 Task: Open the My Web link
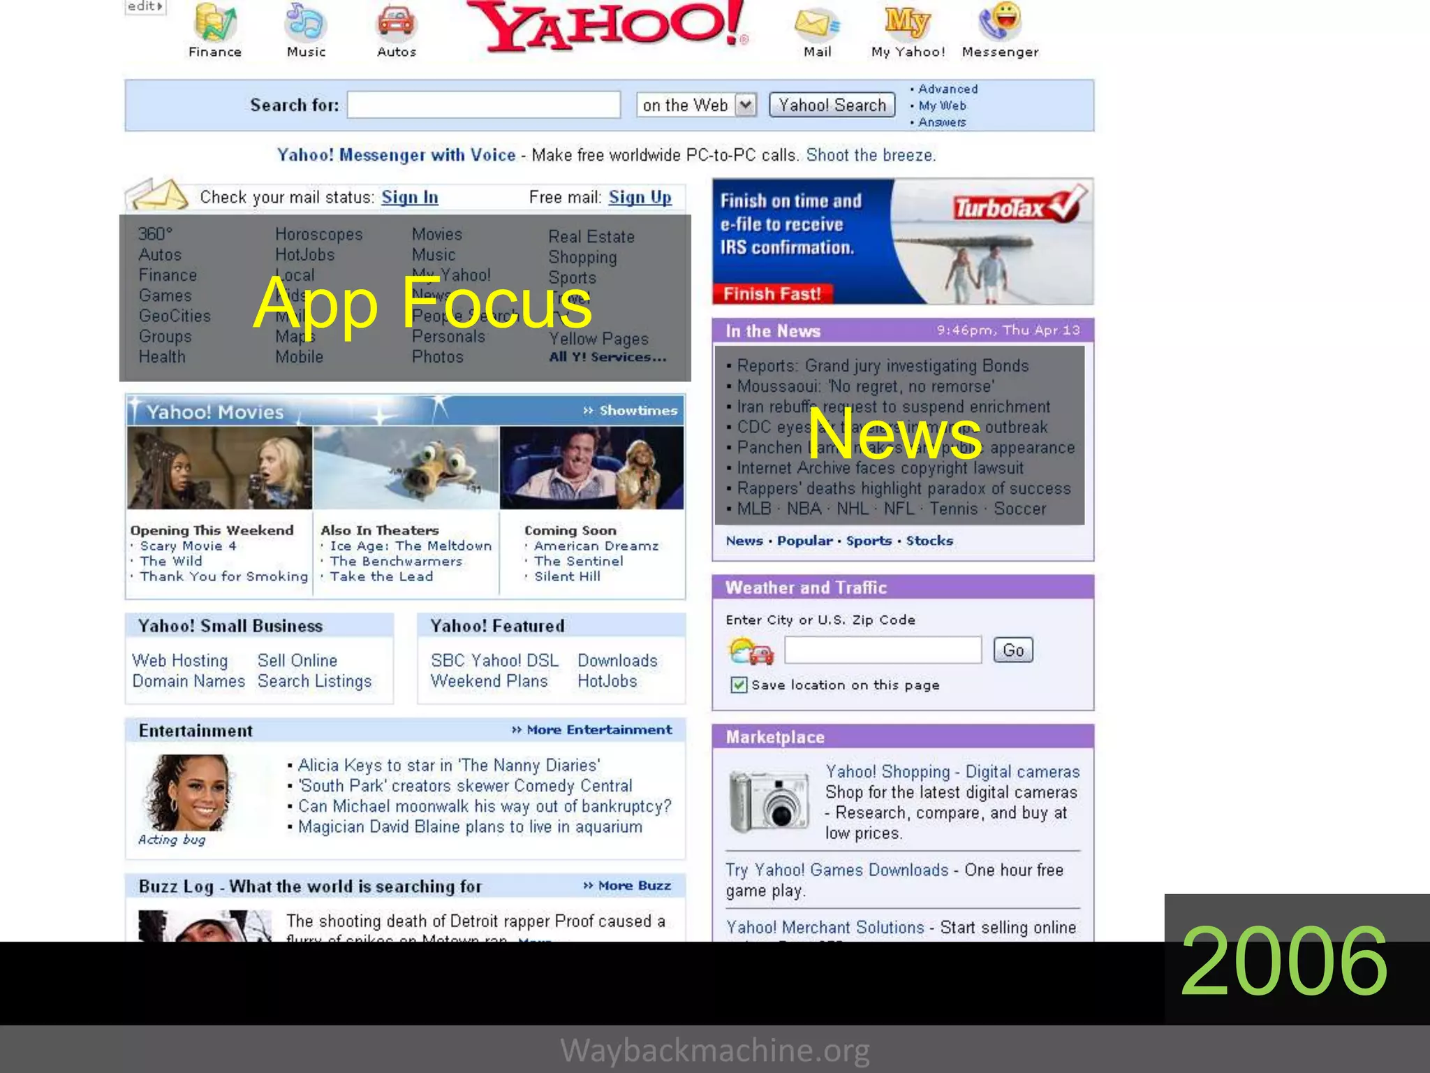coord(942,105)
